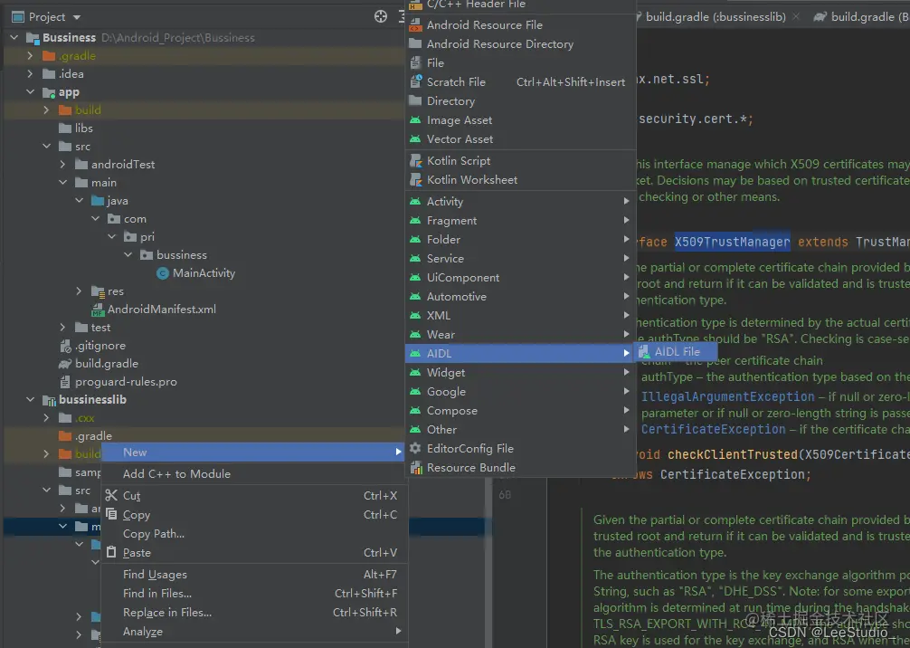910x648 pixels.
Task: Click the Kotlin Script icon
Action: click(415, 161)
